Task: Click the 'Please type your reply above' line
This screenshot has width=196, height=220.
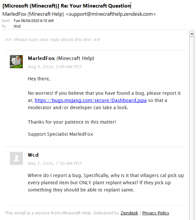Action: point(53,40)
